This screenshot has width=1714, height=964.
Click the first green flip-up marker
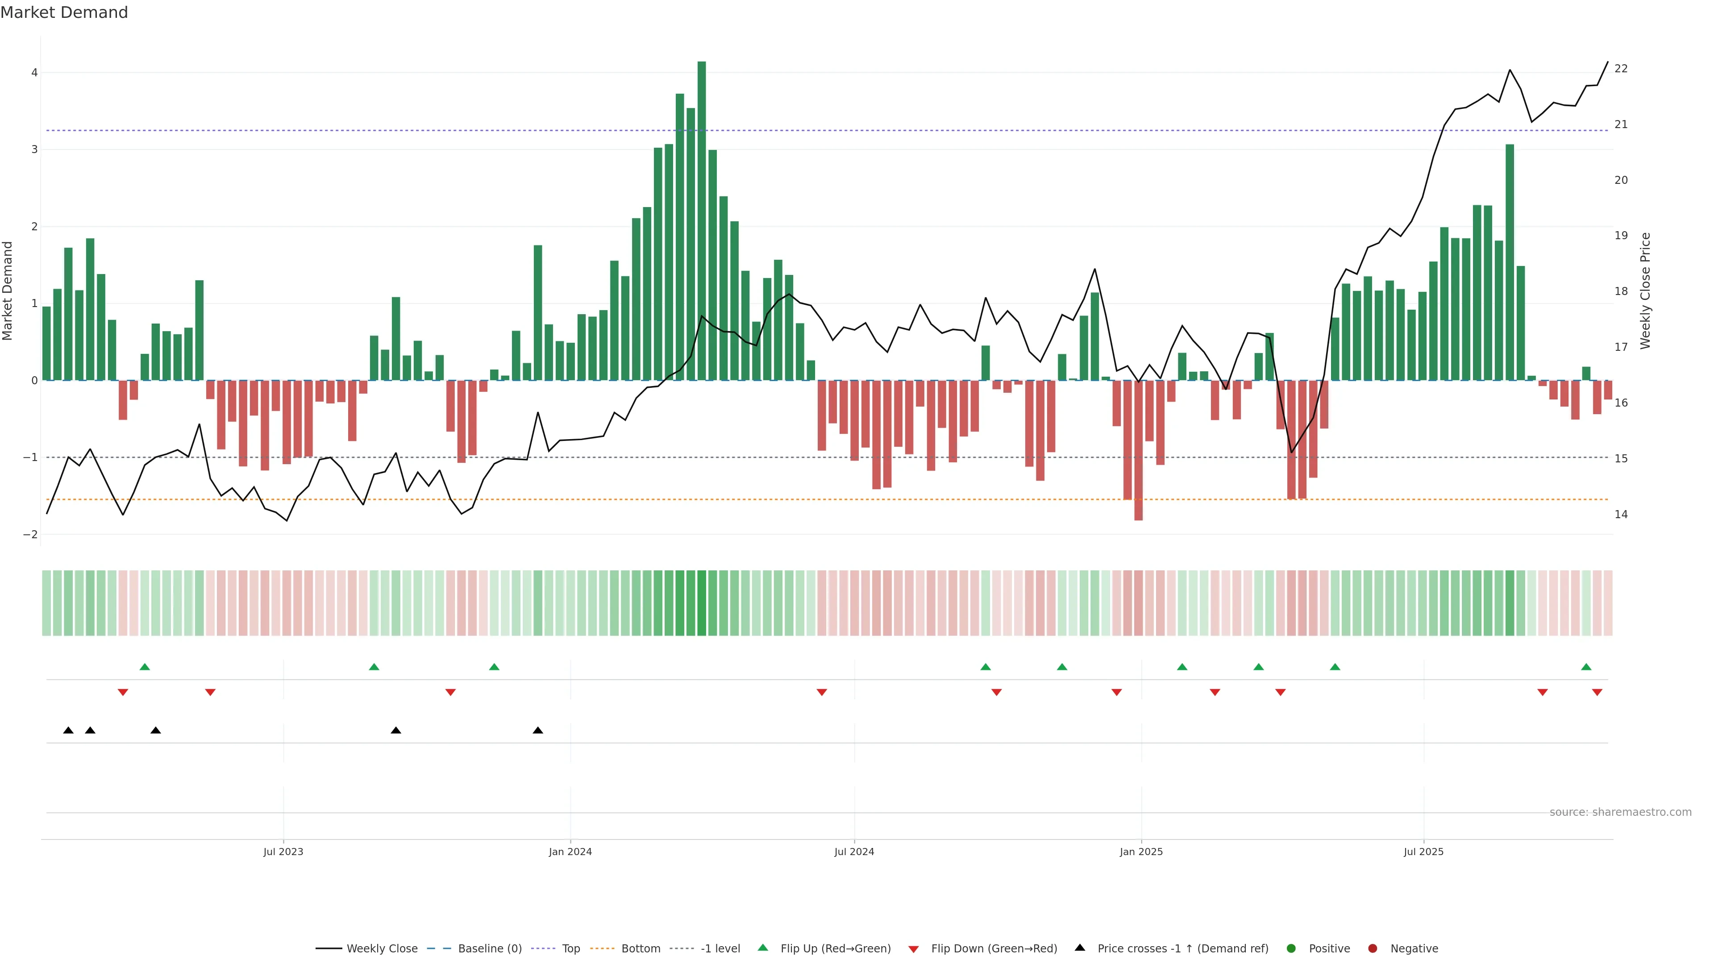coord(145,667)
